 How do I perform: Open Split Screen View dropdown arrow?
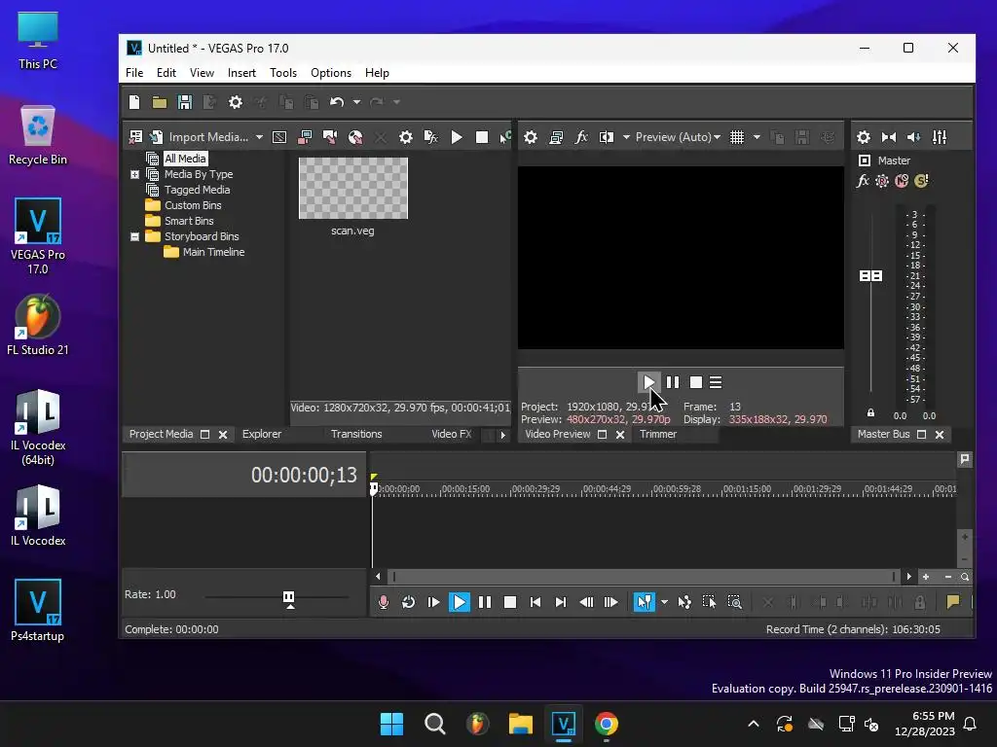point(626,137)
